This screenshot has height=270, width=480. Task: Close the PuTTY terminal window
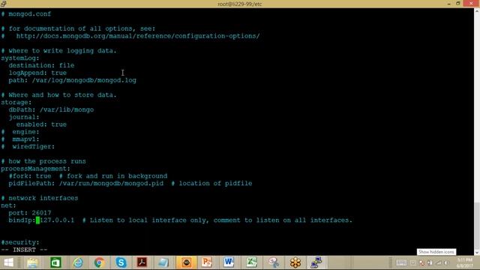click(x=471, y=4)
